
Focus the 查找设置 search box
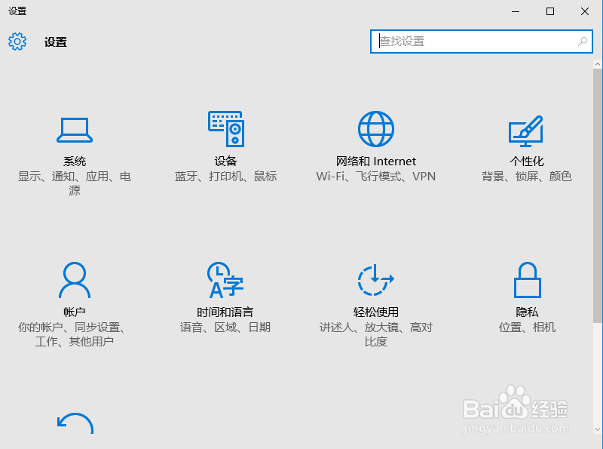pos(481,42)
